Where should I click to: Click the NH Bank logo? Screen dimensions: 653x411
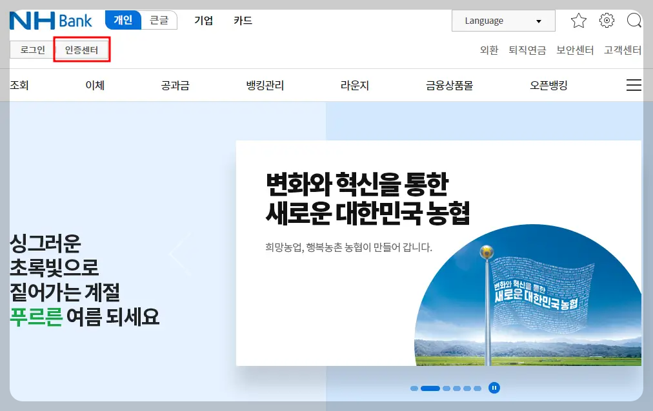(51, 20)
